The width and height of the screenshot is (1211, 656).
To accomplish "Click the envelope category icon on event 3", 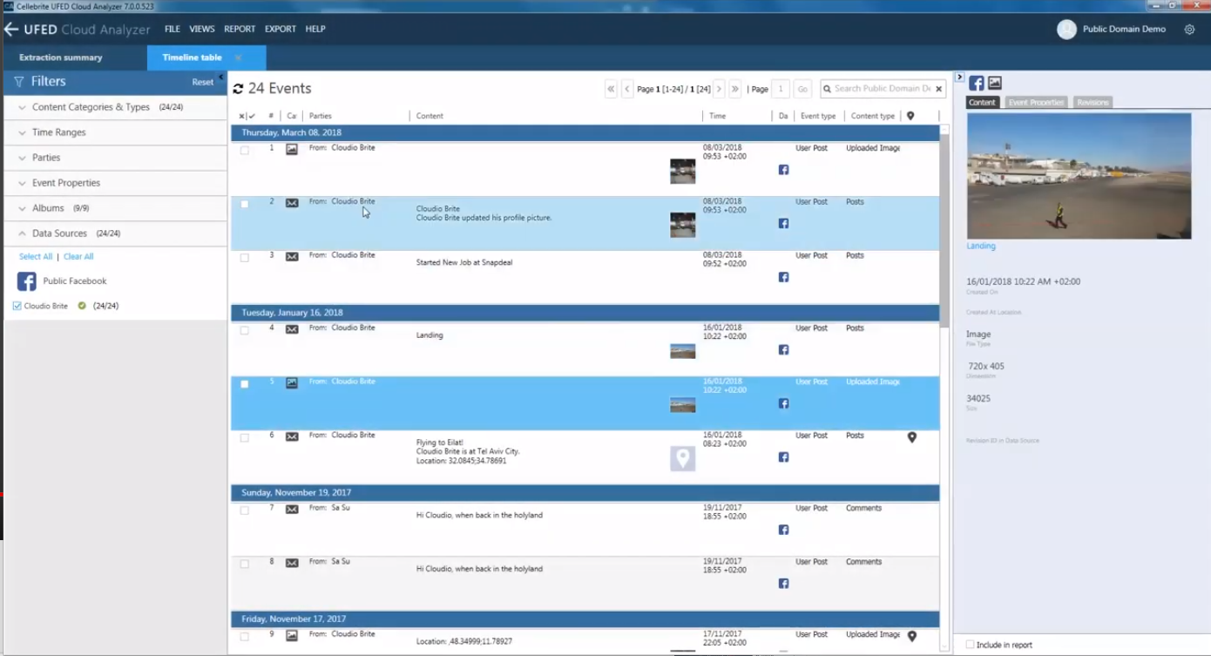I will coord(292,257).
